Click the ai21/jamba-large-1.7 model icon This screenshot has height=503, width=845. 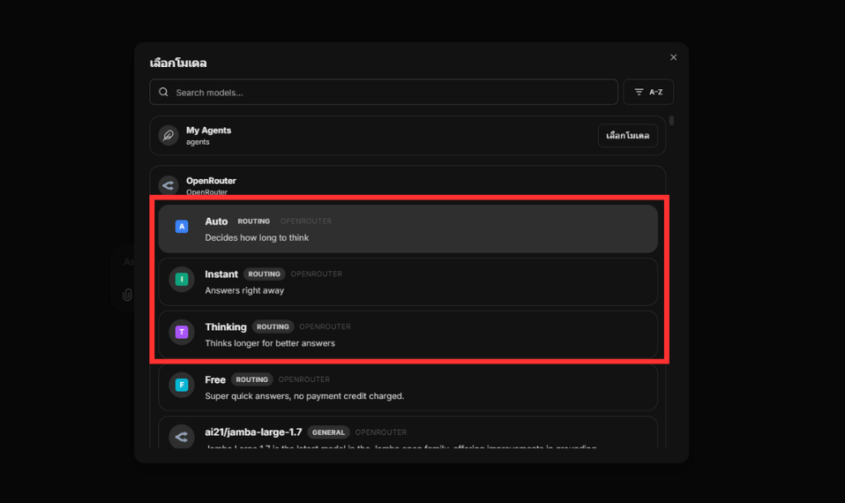click(182, 437)
